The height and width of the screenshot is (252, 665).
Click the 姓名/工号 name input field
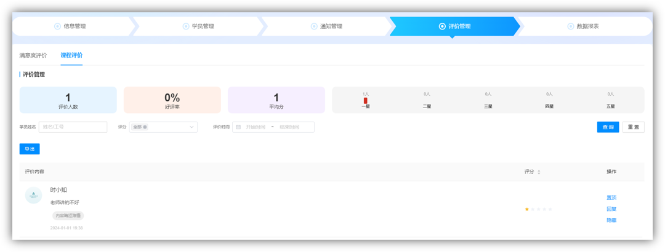(73, 127)
